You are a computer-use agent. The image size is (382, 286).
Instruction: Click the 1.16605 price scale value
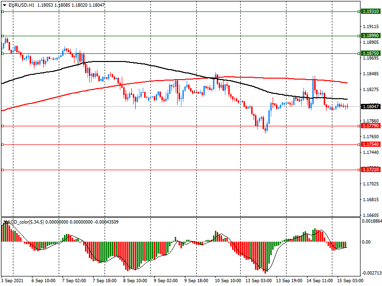[x=371, y=215]
